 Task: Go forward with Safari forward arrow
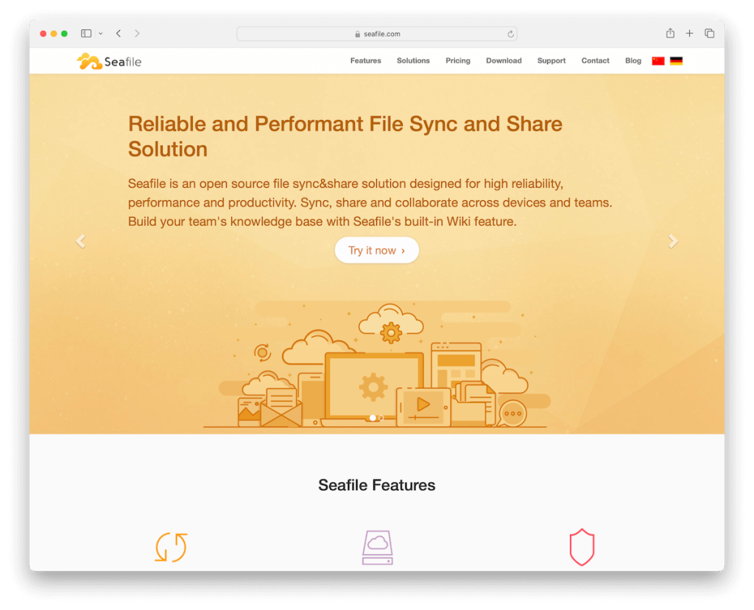coord(137,33)
